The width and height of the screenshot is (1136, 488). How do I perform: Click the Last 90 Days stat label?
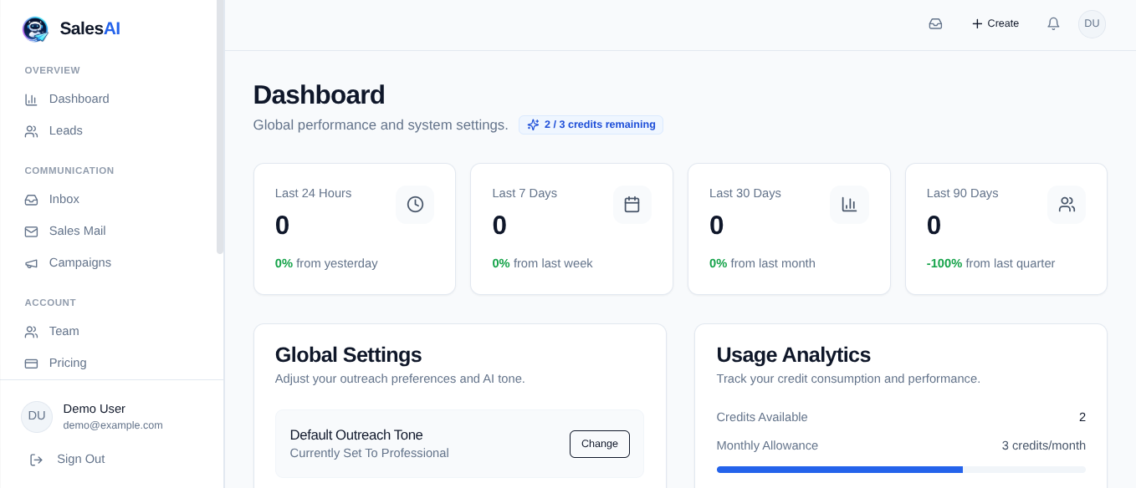coord(963,193)
